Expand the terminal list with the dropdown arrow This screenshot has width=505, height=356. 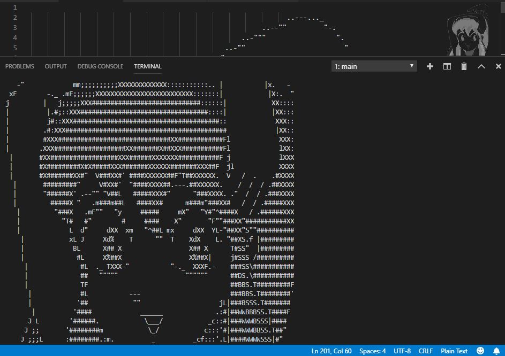(x=411, y=66)
